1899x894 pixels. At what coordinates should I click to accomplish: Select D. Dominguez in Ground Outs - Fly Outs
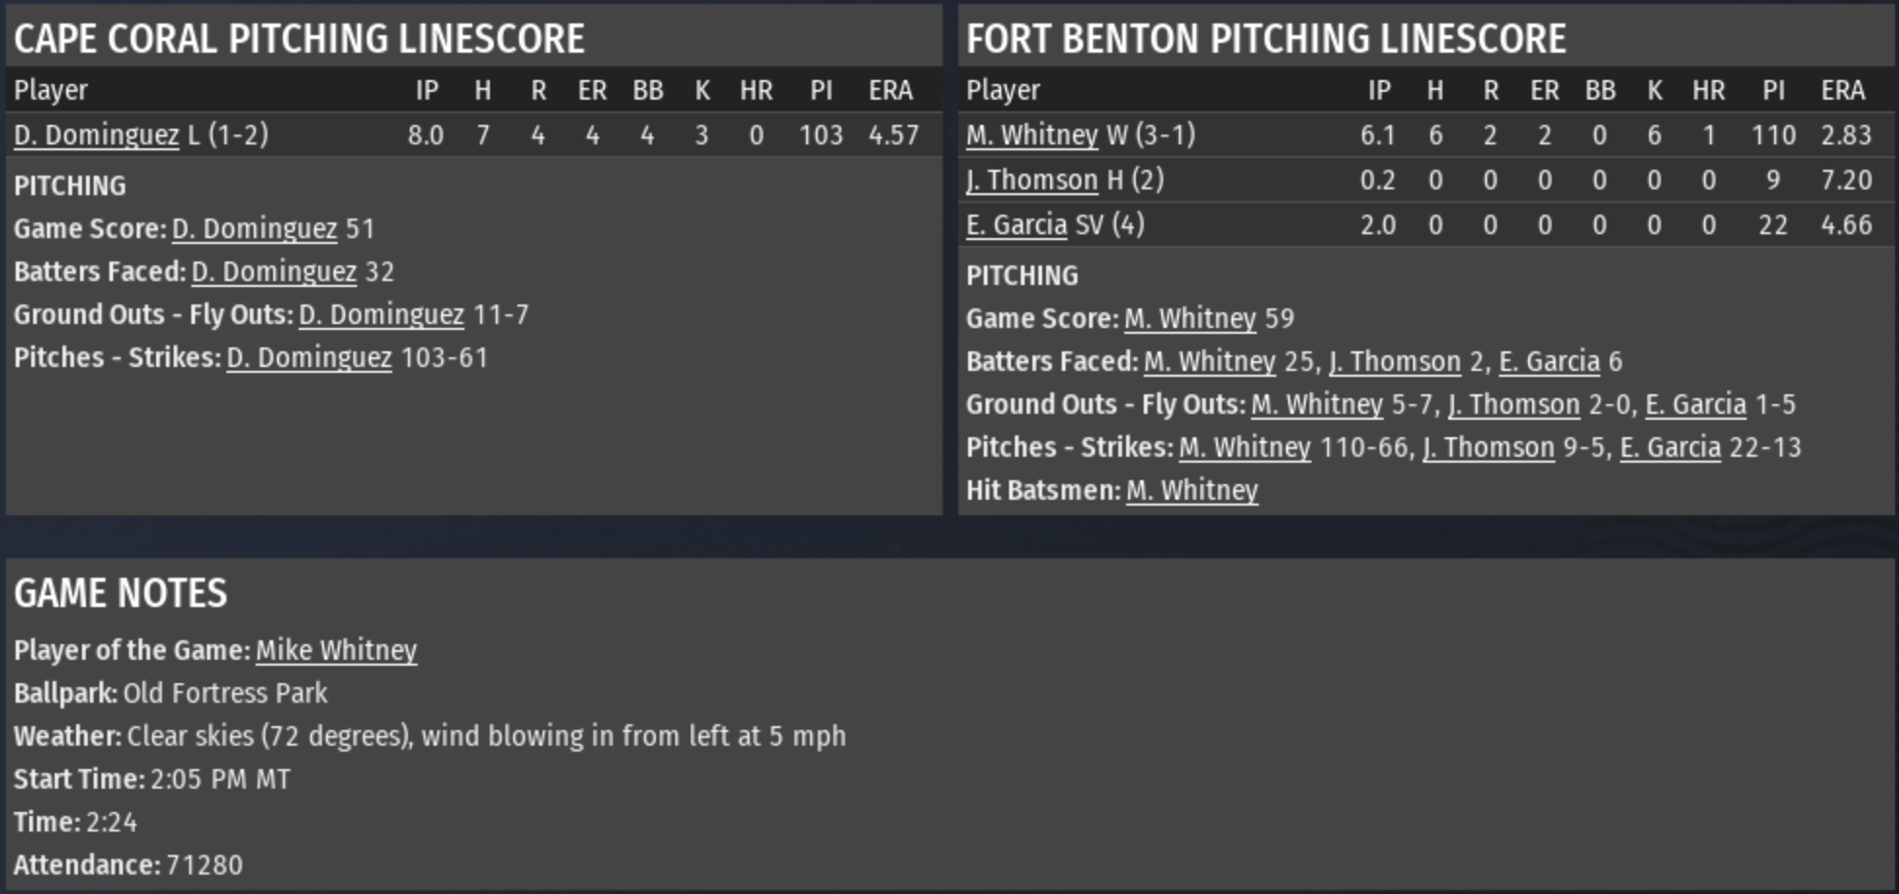[381, 314]
